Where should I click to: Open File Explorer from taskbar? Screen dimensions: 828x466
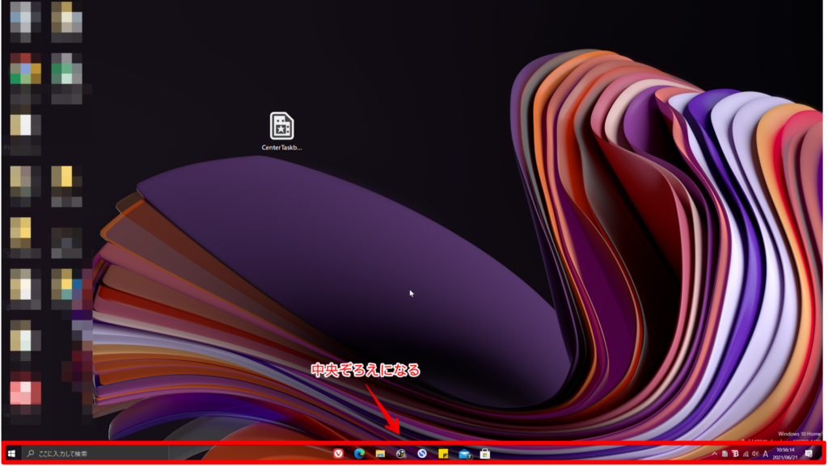(380, 453)
